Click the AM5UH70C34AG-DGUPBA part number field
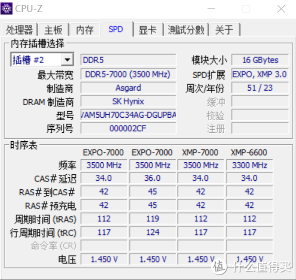296x280 pixels. pyautogui.click(x=128, y=115)
